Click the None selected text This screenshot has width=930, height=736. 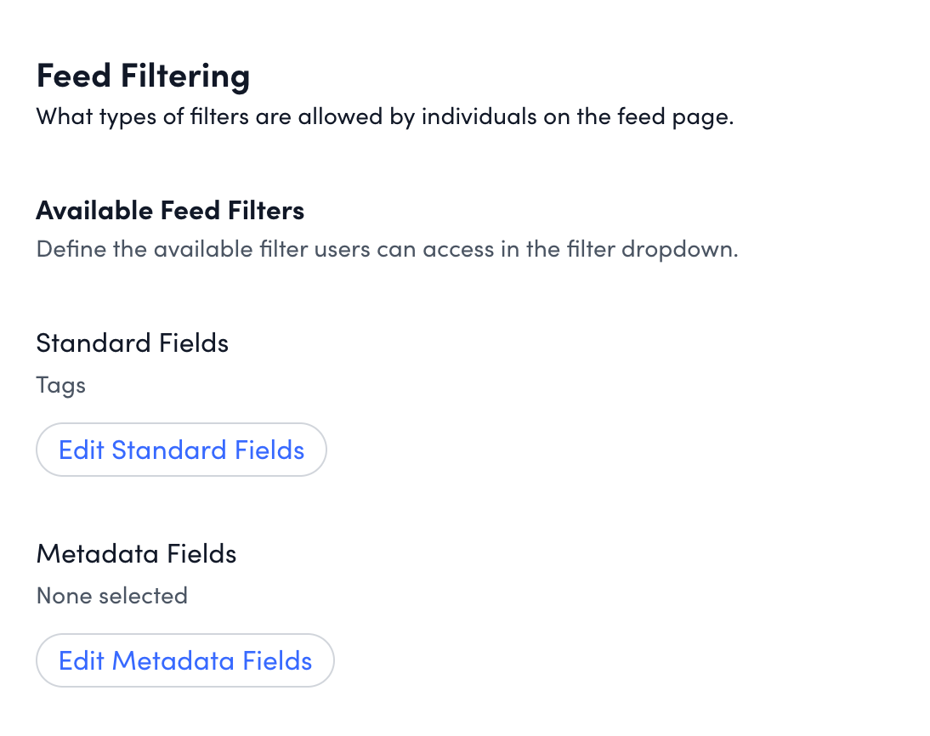[x=112, y=596]
